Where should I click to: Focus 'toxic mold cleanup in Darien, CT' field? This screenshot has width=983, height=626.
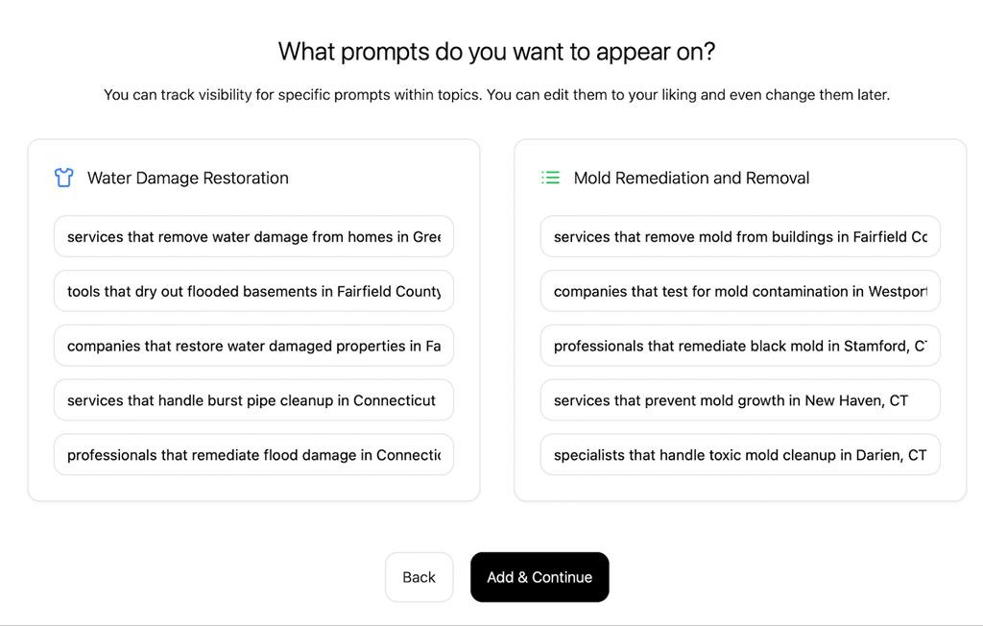[x=740, y=455]
